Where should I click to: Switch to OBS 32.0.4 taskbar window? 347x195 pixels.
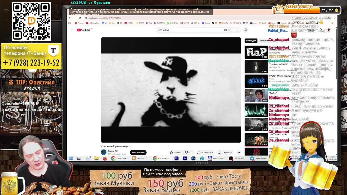point(237,158)
